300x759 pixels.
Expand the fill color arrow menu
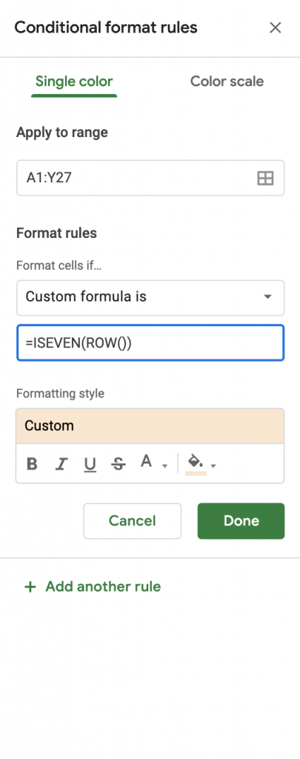click(x=213, y=465)
